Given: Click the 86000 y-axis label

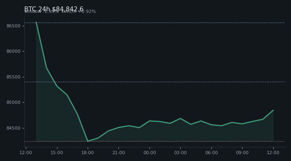Looking at the screenshot, I should [13, 52].
